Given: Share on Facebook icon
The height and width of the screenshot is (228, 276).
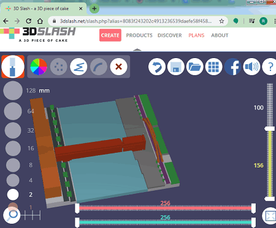Looking at the screenshot, I should coord(232,67).
